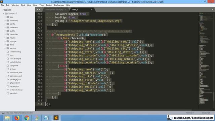This screenshot has width=215, height=121.
Task: Click the storage folder icon
Action: click(x=8, y=41)
